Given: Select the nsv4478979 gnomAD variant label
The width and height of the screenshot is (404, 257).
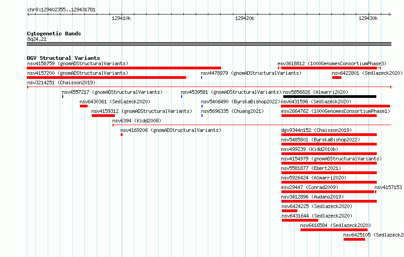Looking at the screenshot, I should pos(251,73).
